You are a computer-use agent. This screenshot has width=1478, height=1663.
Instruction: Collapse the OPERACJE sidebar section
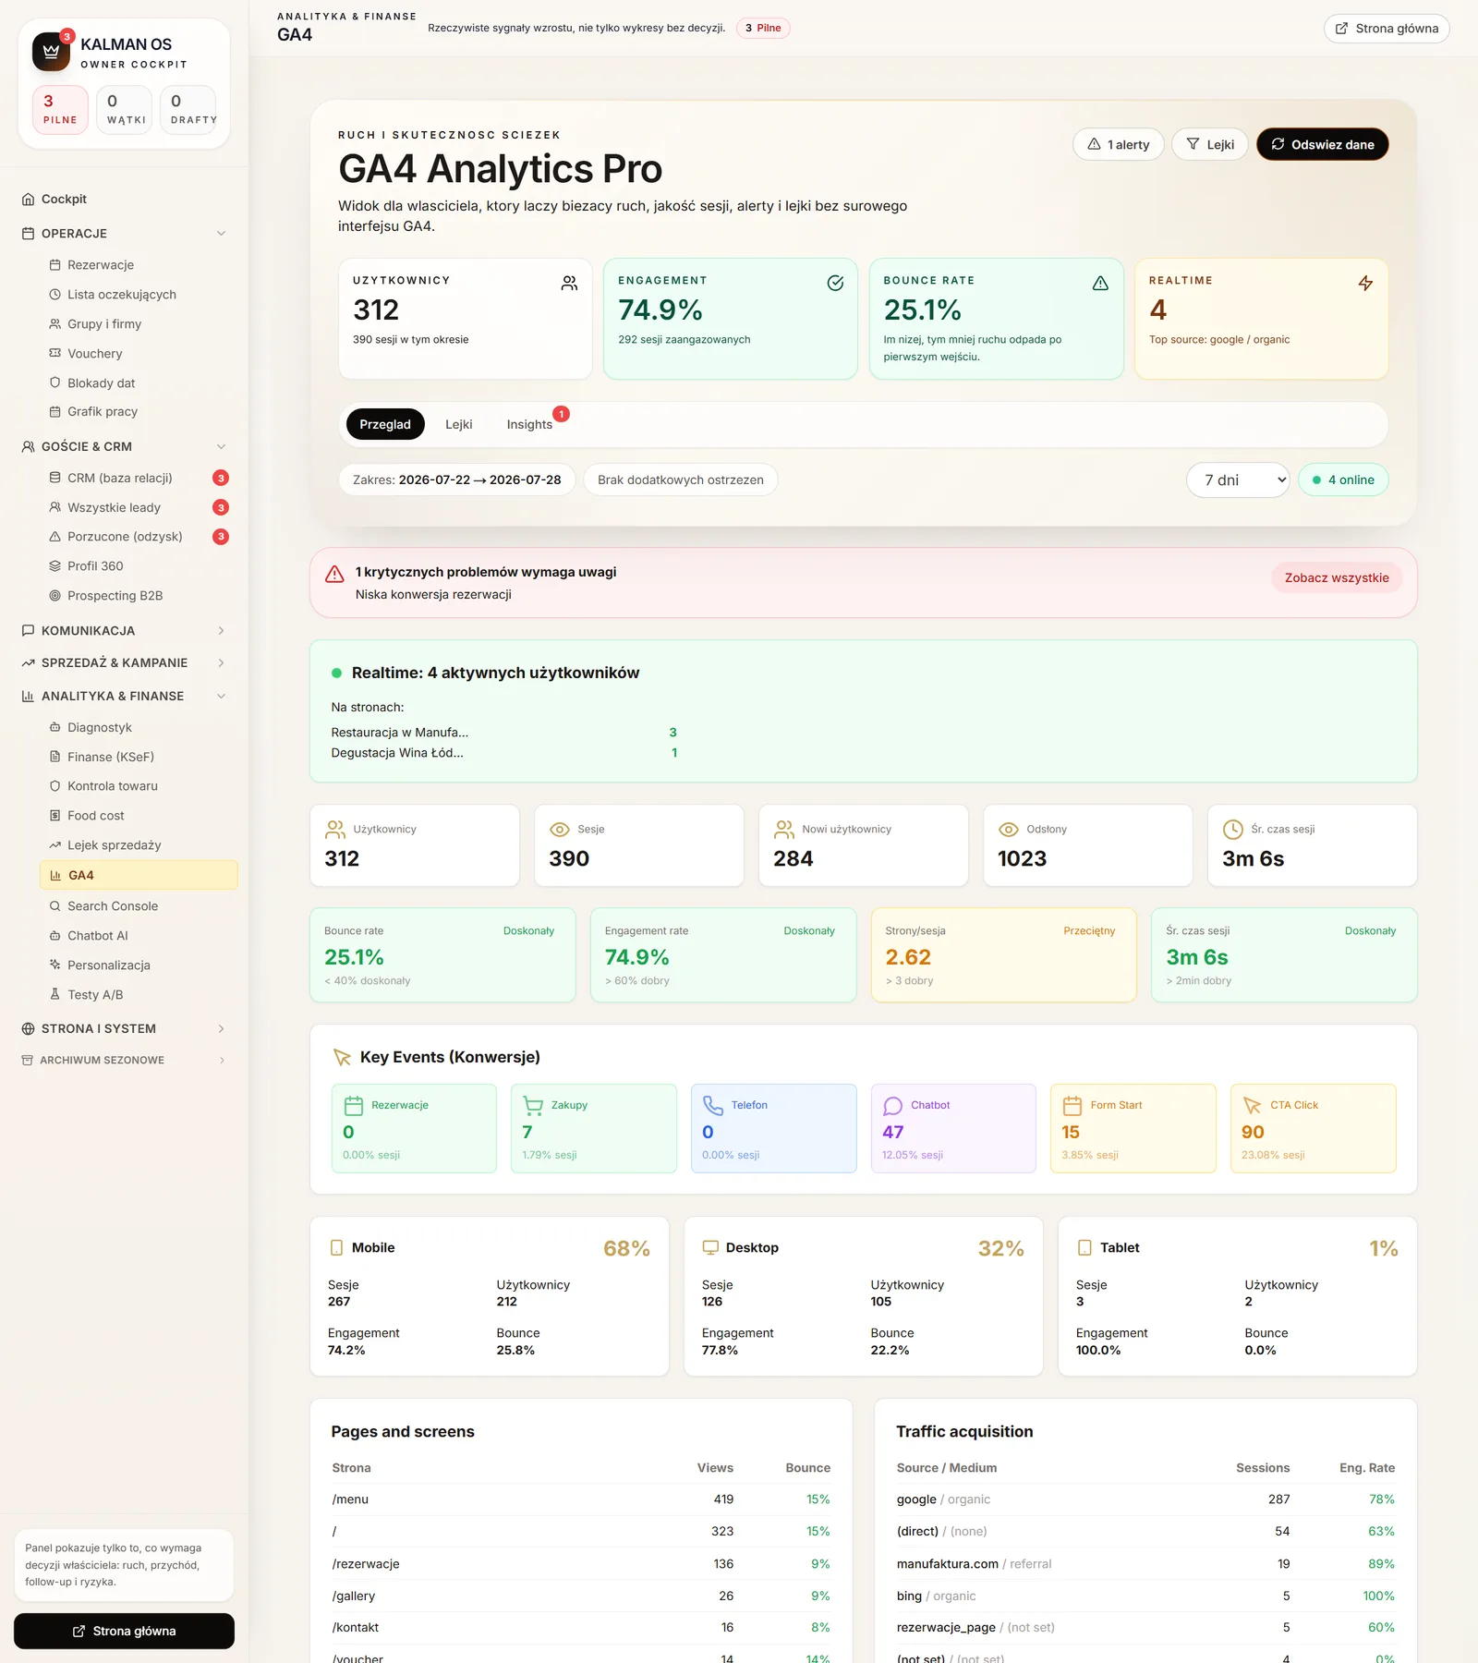click(124, 234)
